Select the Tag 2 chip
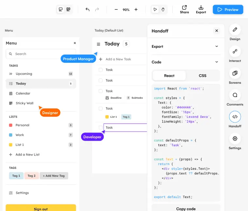 (31, 176)
